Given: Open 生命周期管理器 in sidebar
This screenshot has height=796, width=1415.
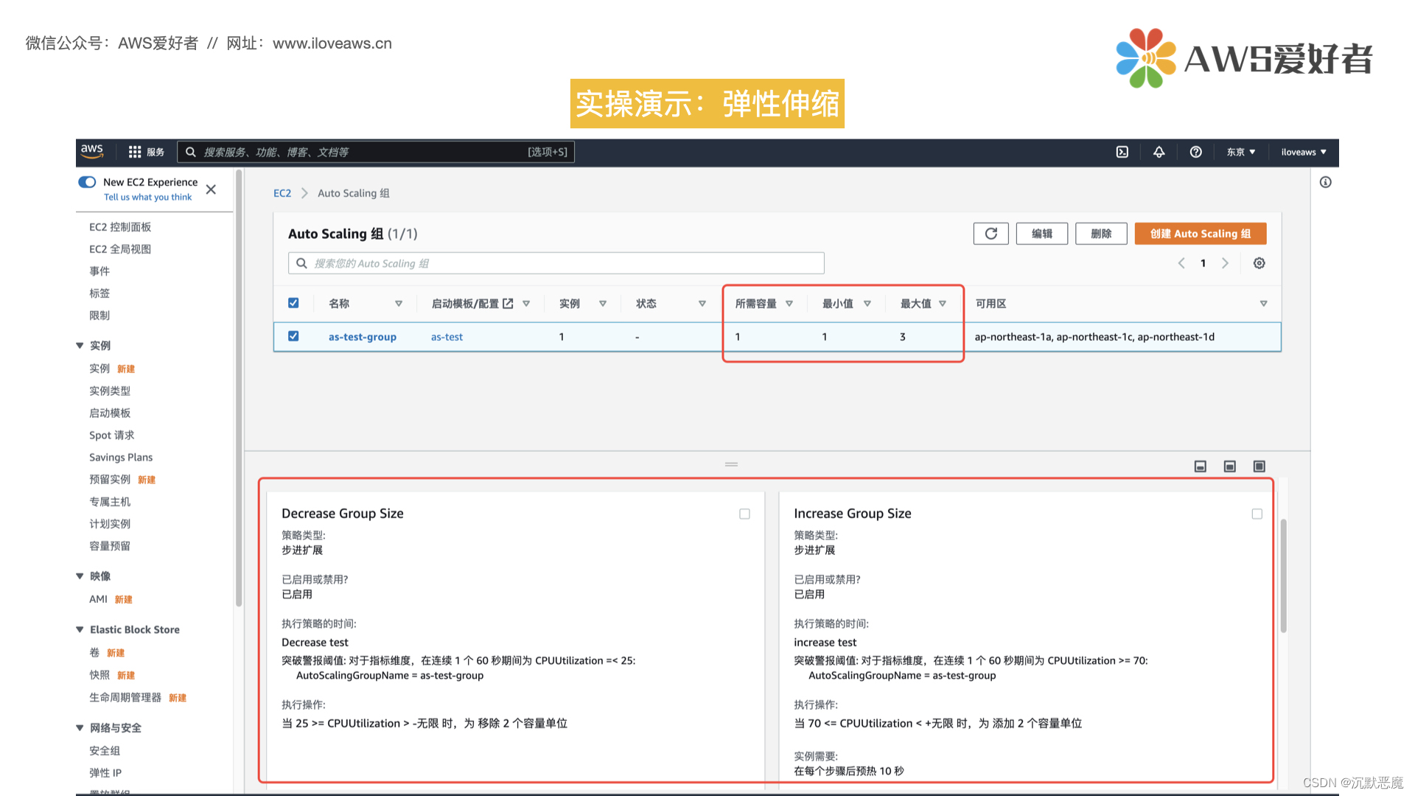Looking at the screenshot, I should pos(125,697).
